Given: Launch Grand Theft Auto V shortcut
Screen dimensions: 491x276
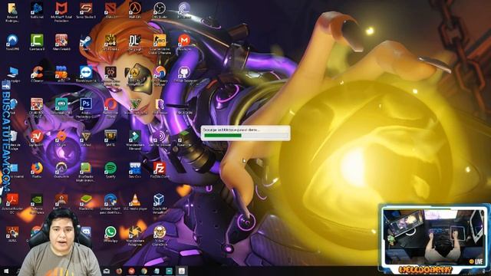Looking at the screenshot, I should coord(135,107).
